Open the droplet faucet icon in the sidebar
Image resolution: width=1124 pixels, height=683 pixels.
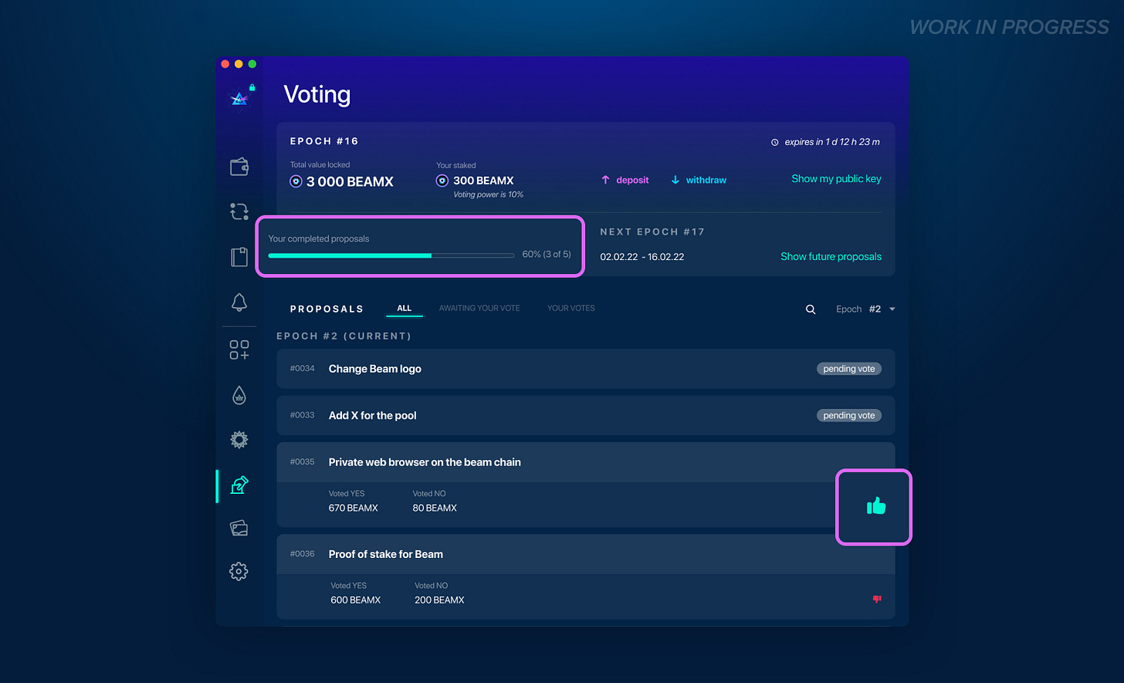coord(239,395)
